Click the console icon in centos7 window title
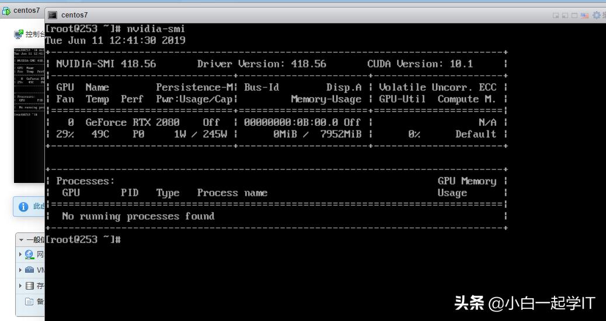Screen dimensions: 606x321 pos(53,15)
